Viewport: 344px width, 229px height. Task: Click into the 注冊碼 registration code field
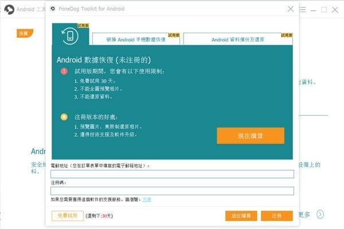(x=172, y=191)
